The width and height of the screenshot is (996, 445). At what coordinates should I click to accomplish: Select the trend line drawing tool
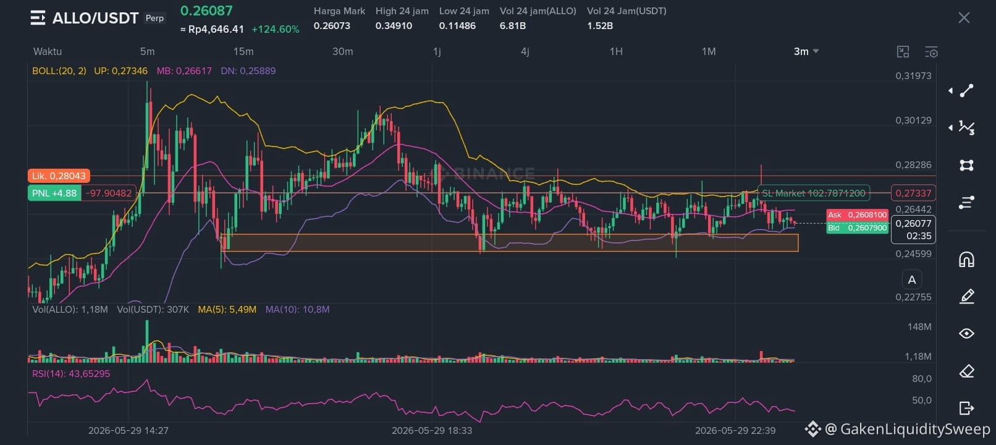click(966, 91)
